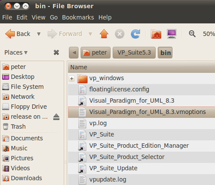Image resolution: width=215 pixels, height=185 pixels.
Task: Select the VP_Suite_Update icon
Action: pyautogui.click(x=82, y=169)
